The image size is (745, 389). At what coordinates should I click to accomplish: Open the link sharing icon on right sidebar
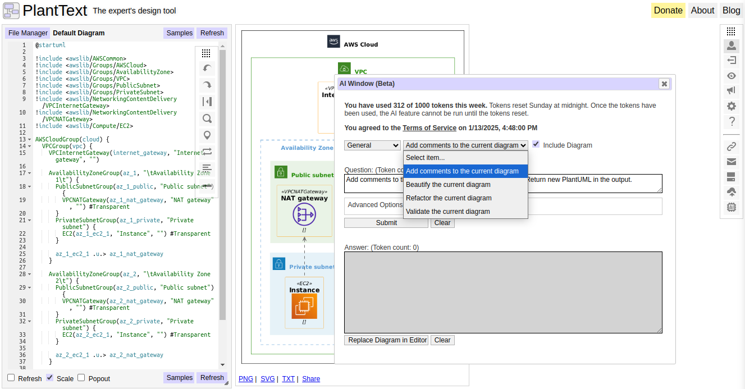tap(732, 146)
